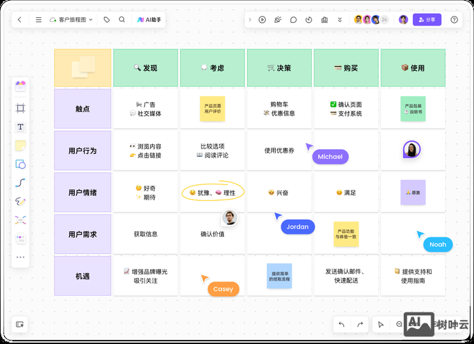Click the 确认价值 cell
474x344 pixels.
pos(213,234)
